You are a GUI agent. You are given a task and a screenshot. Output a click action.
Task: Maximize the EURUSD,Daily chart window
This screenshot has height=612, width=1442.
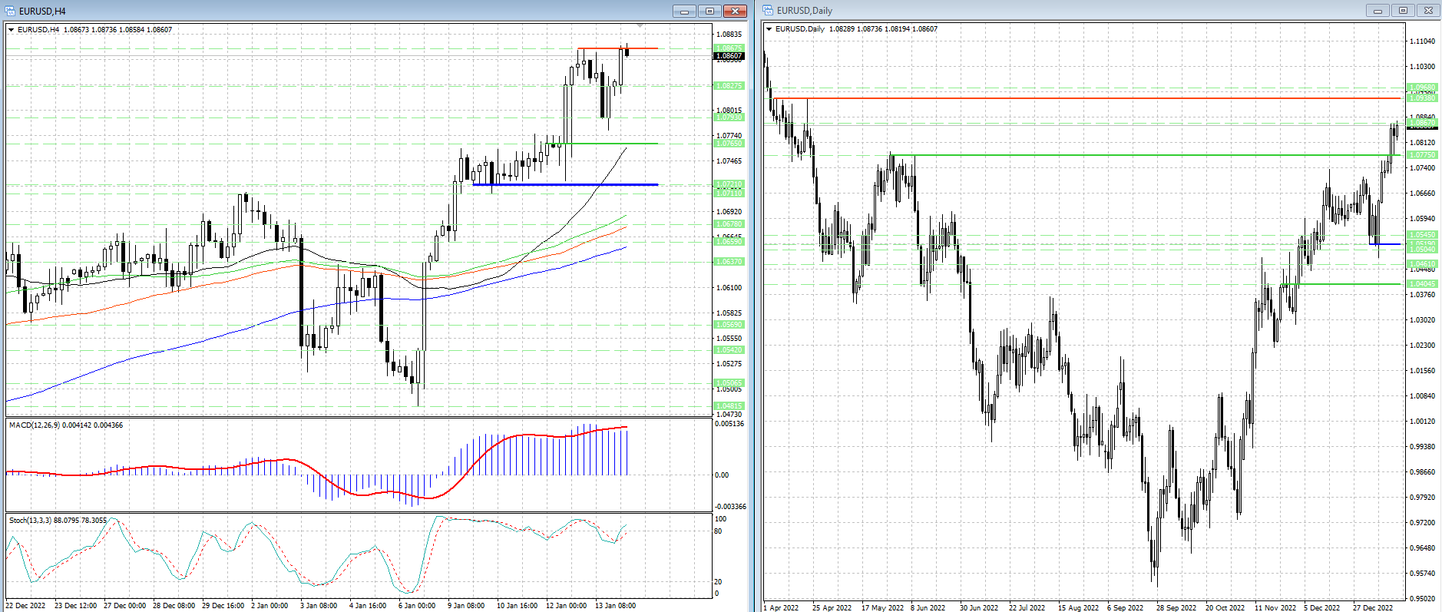[1403, 10]
